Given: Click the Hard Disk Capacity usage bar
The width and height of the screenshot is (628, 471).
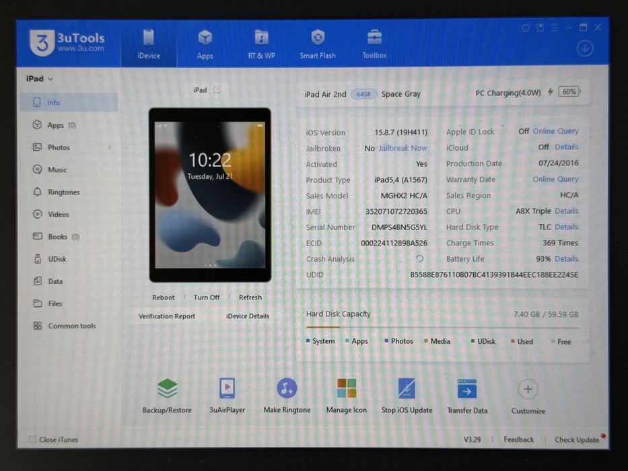Looking at the screenshot, I should point(442,328).
